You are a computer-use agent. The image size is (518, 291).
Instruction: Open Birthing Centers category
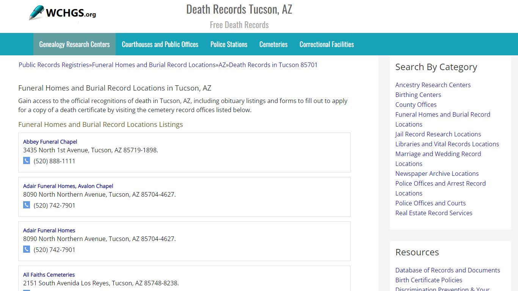point(418,95)
